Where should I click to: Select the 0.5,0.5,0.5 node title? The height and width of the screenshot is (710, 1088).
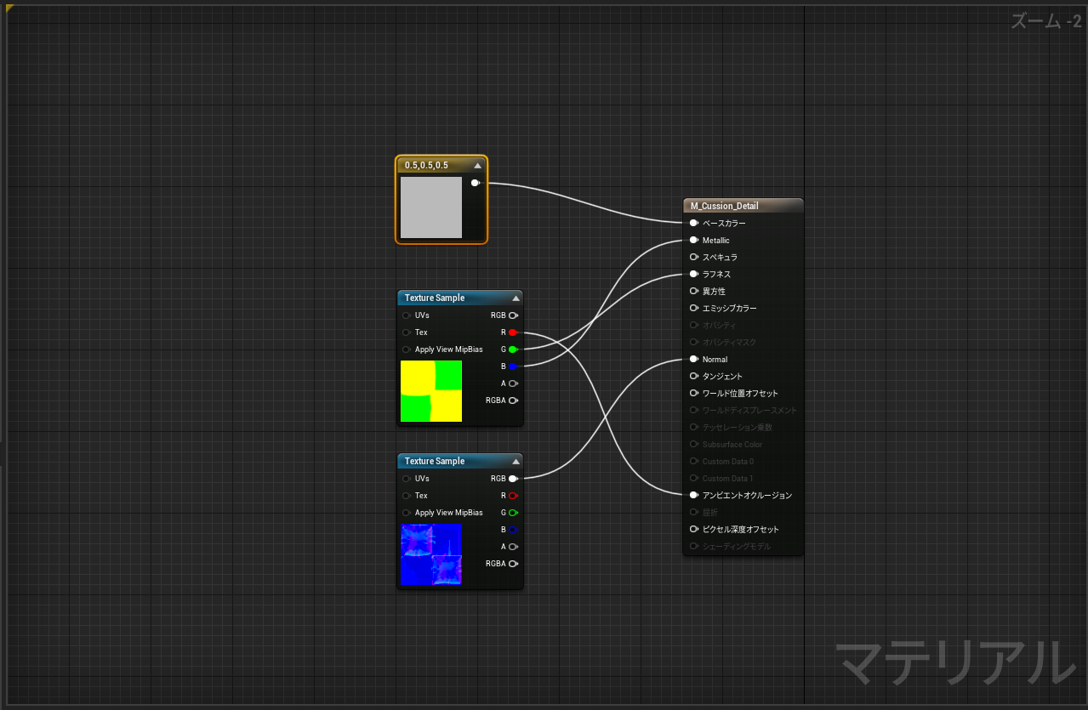pos(427,165)
